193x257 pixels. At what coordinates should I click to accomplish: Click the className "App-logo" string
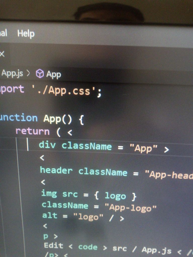coord(131,208)
